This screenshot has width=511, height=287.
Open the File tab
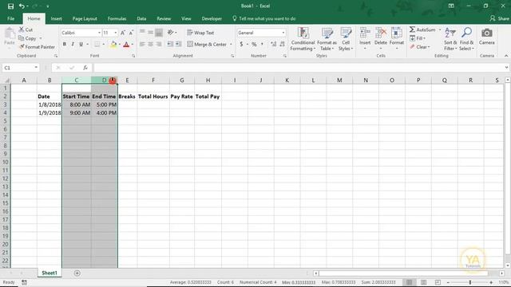coord(10,18)
